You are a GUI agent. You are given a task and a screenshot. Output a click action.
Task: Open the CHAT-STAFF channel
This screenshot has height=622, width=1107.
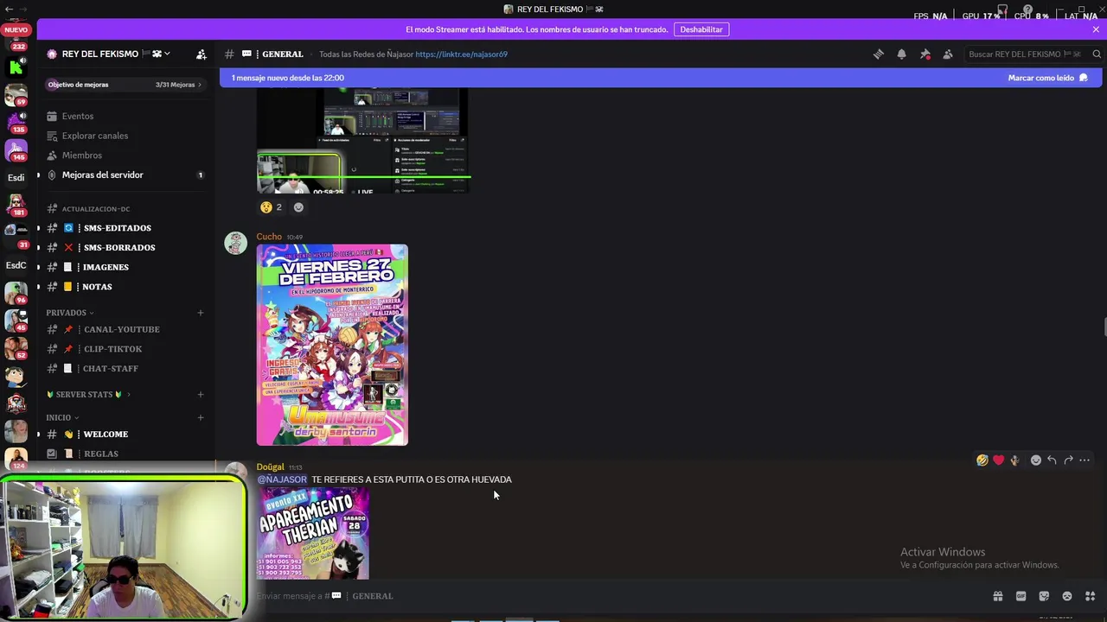pyautogui.click(x=125, y=368)
